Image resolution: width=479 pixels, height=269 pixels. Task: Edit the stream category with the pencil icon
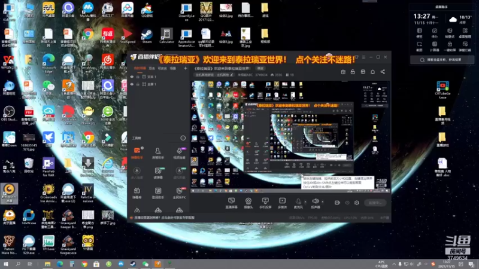232,75
